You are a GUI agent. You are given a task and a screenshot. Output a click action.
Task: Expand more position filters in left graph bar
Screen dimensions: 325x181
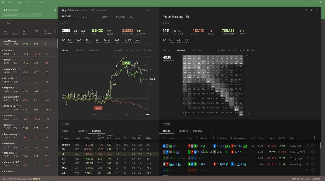tap(155, 51)
